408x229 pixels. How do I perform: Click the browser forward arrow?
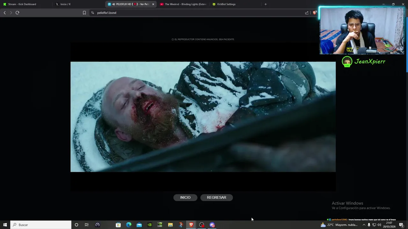11,13
